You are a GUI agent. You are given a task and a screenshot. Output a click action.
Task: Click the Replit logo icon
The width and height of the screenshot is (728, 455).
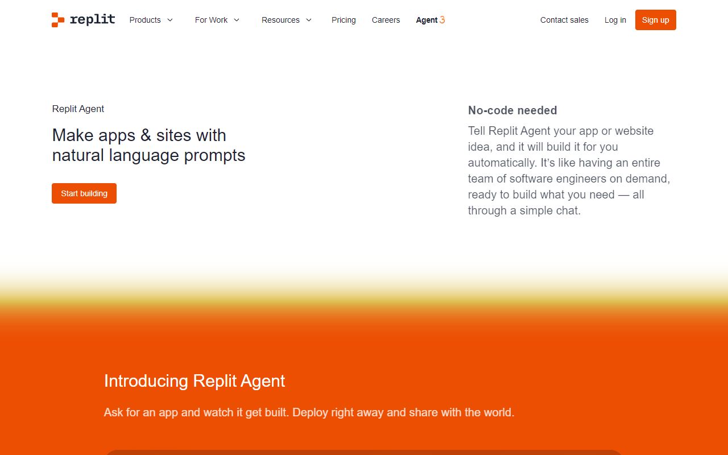(58, 19)
